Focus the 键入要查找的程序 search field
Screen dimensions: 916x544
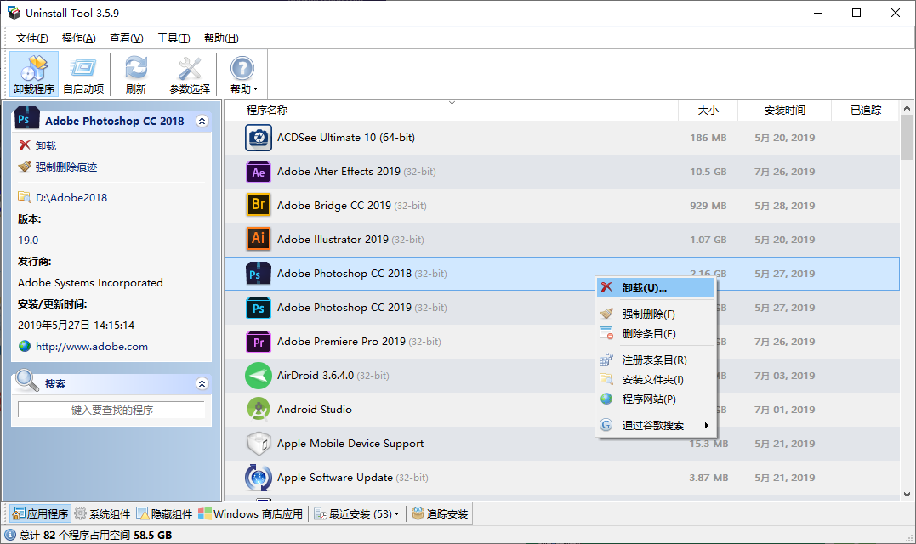click(x=111, y=410)
